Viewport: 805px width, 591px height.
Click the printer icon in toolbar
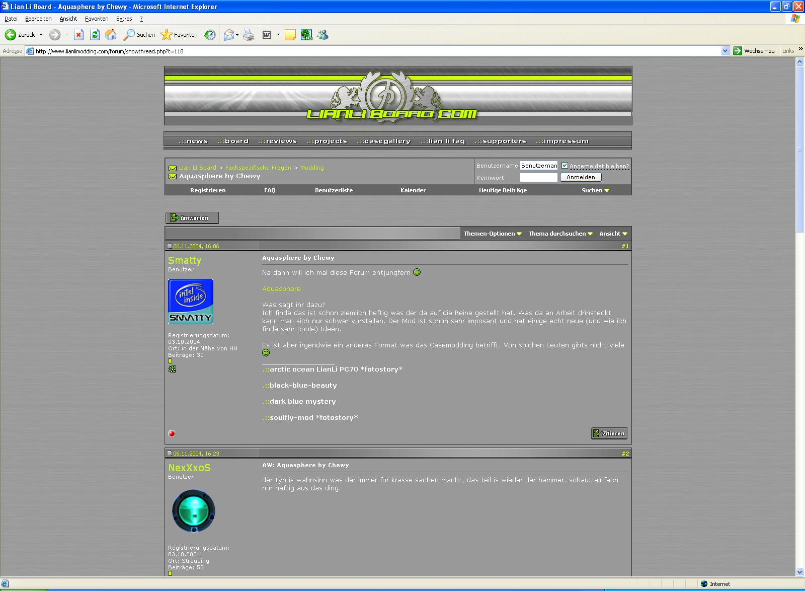[249, 35]
